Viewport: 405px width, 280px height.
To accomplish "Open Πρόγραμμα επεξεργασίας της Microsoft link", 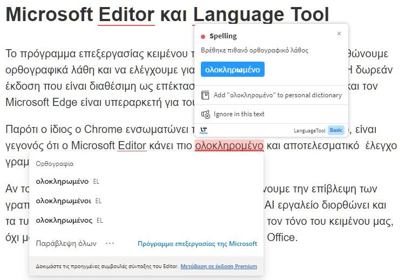I will pos(197,244).
